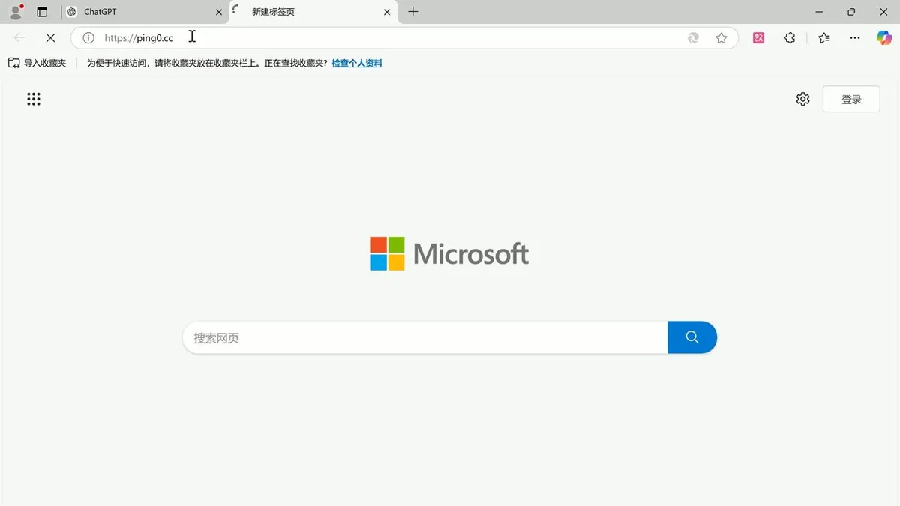Open the tab actions menu icon

pyautogui.click(x=42, y=12)
